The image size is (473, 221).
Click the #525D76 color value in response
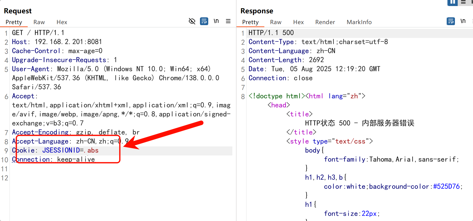coord(446,187)
